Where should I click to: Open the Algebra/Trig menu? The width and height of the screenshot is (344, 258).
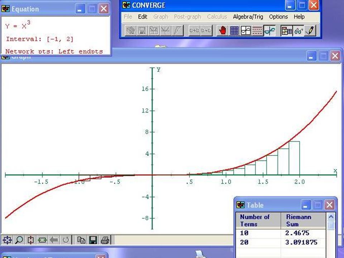point(248,17)
